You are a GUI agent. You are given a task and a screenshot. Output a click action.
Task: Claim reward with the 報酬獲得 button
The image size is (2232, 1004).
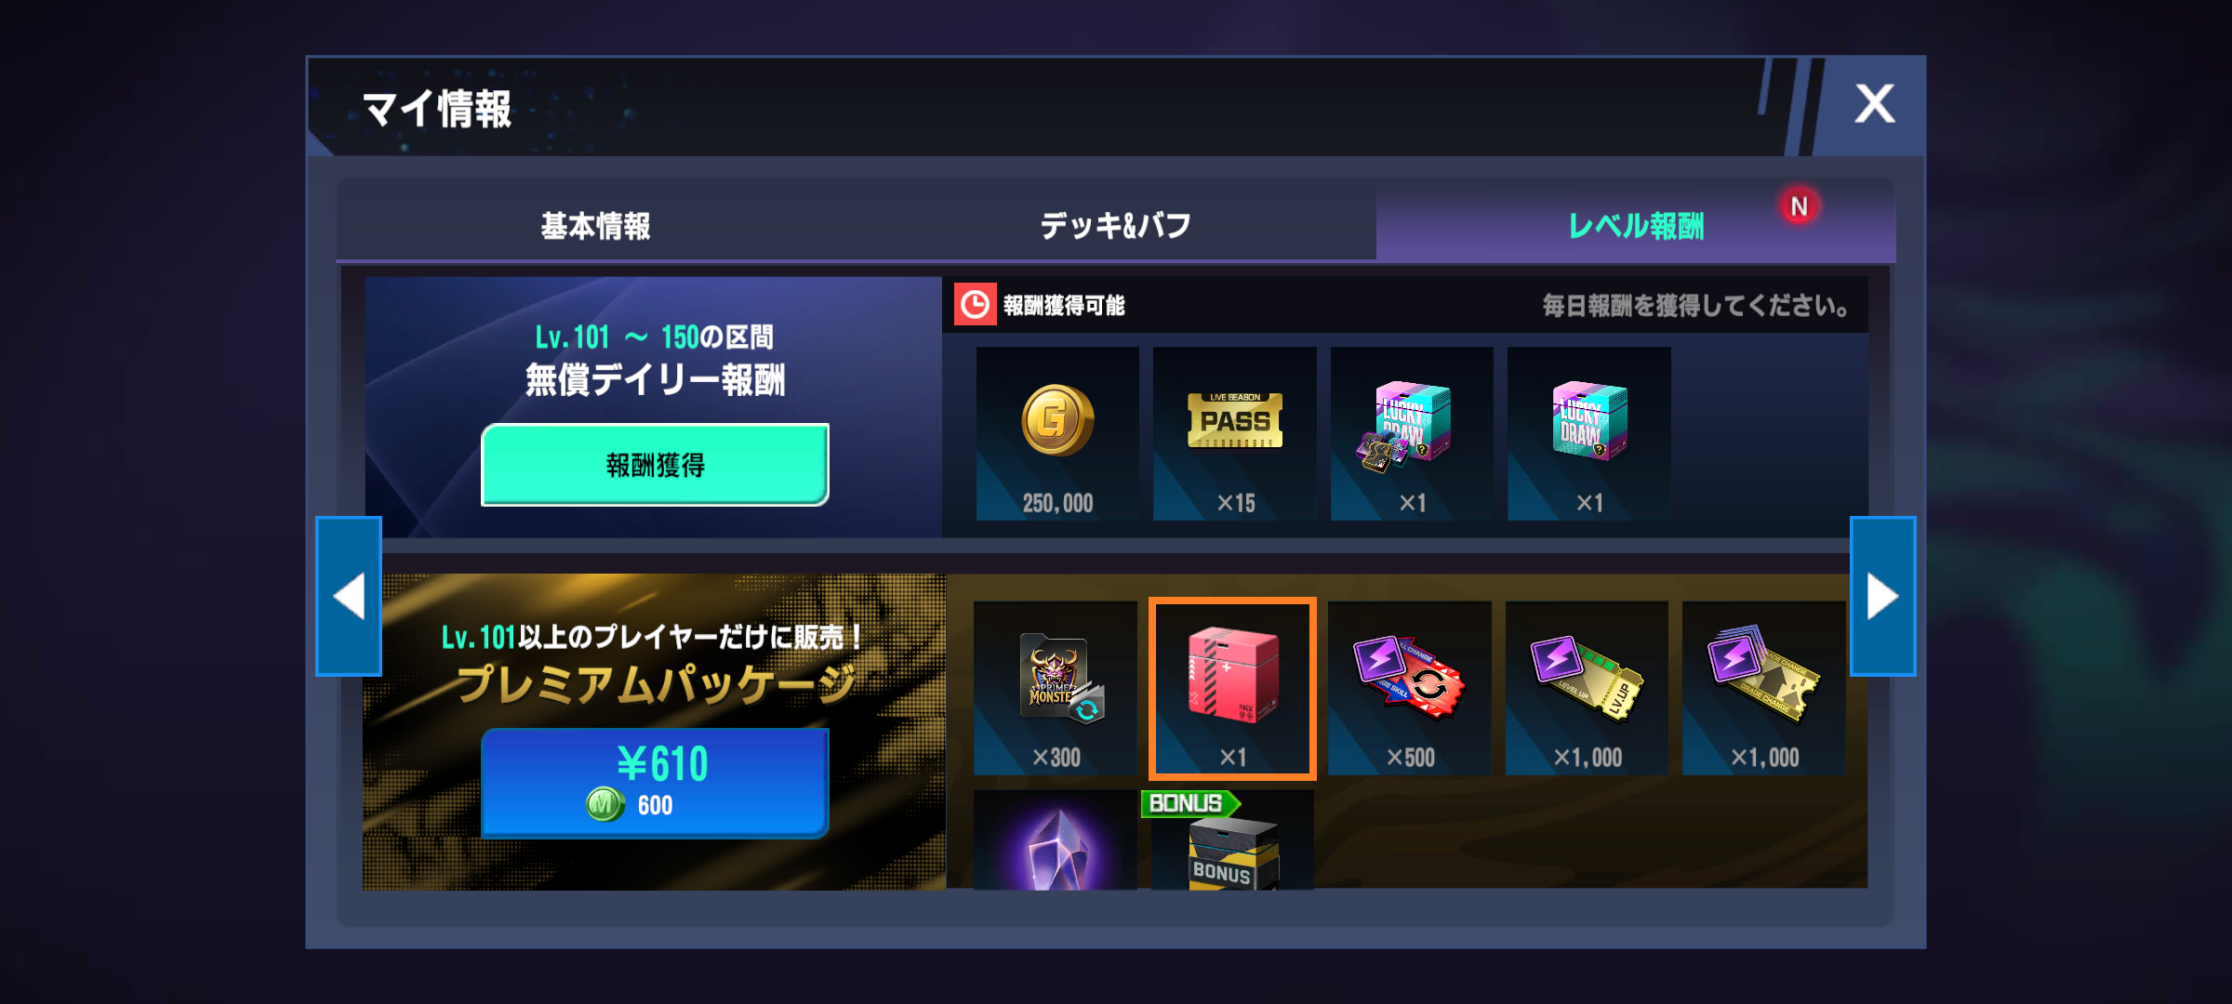coord(655,465)
